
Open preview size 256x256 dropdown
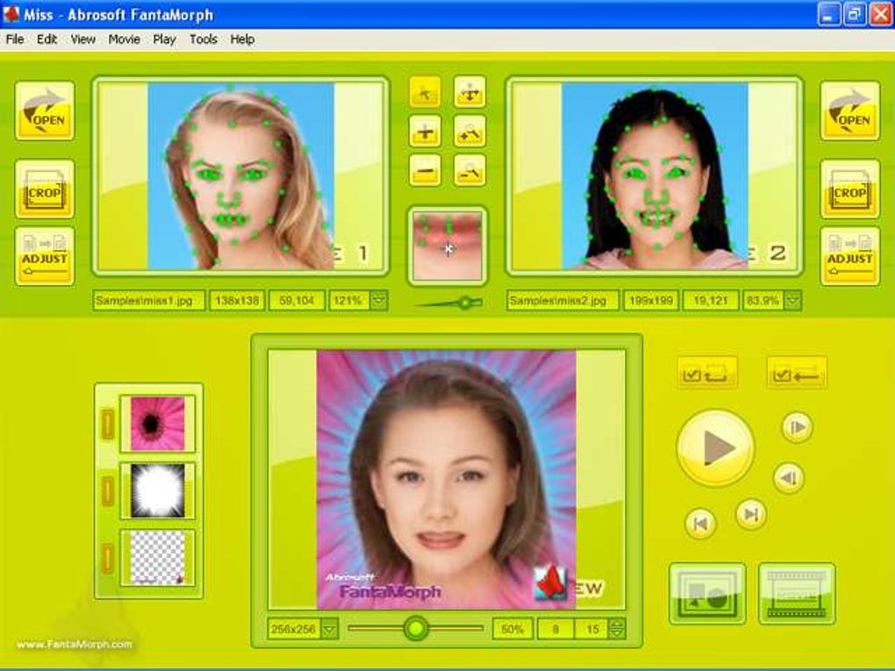329,630
